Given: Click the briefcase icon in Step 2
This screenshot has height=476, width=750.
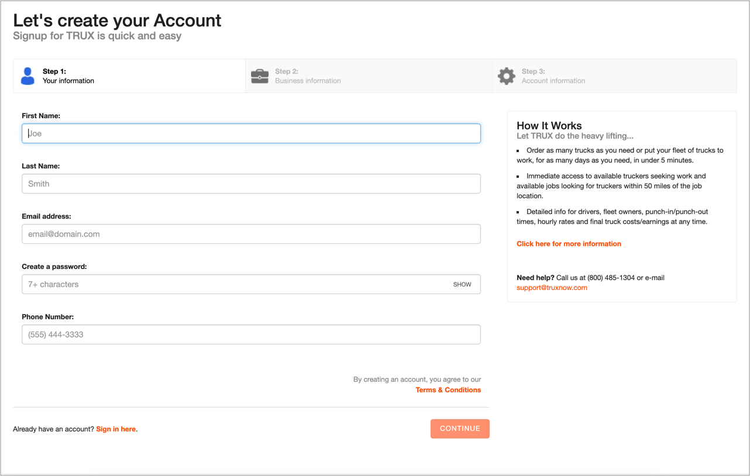Looking at the screenshot, I should [260, 76].
